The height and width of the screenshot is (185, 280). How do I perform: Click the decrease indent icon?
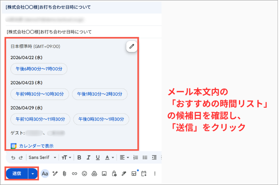point(154,157)
